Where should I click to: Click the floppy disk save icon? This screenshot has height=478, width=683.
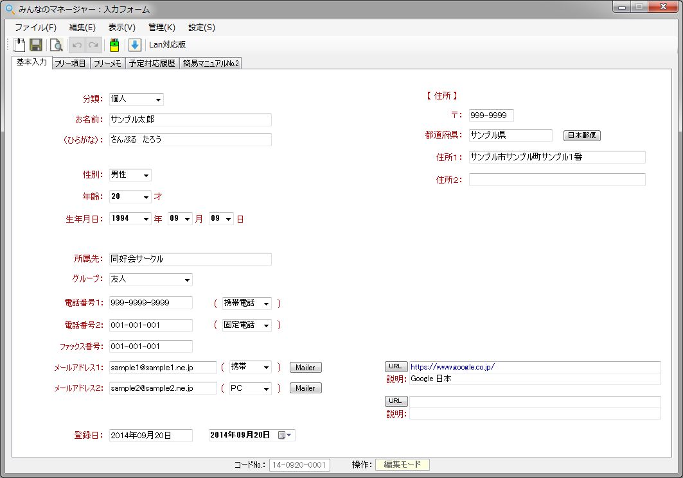[36, 45]
